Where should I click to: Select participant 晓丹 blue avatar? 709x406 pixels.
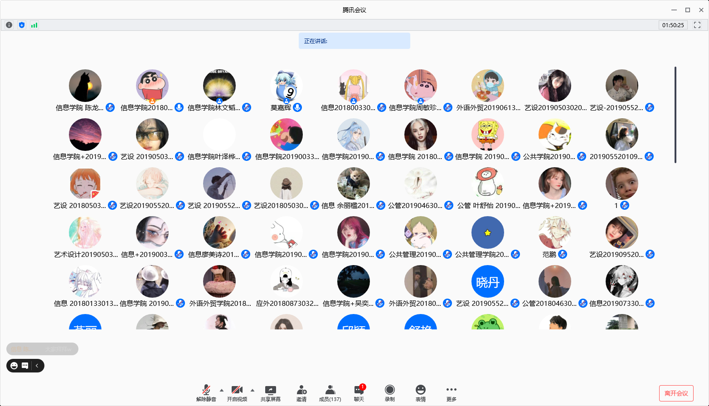[x=488, y=281]
